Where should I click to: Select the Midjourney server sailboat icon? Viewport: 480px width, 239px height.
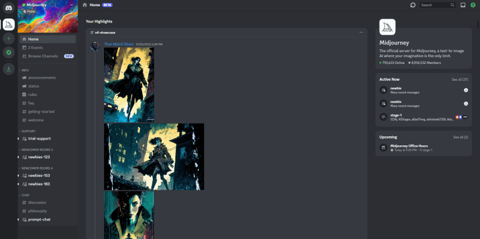point(8,24)
